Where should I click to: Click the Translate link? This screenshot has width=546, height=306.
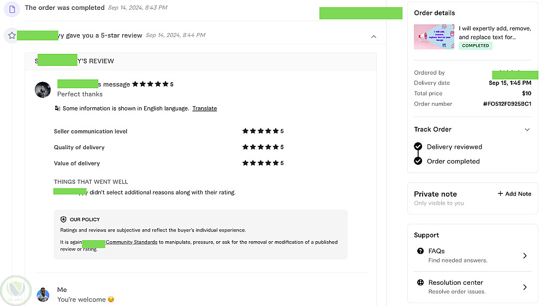(x=204, y=108)
